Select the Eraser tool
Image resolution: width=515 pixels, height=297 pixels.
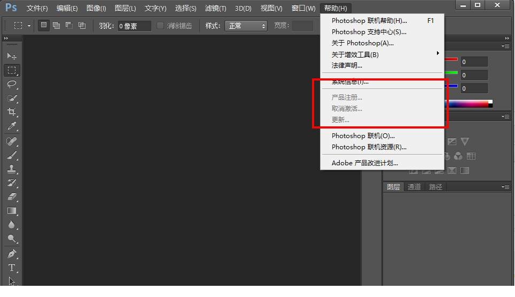pyautogui.click(x=12, y=196)
